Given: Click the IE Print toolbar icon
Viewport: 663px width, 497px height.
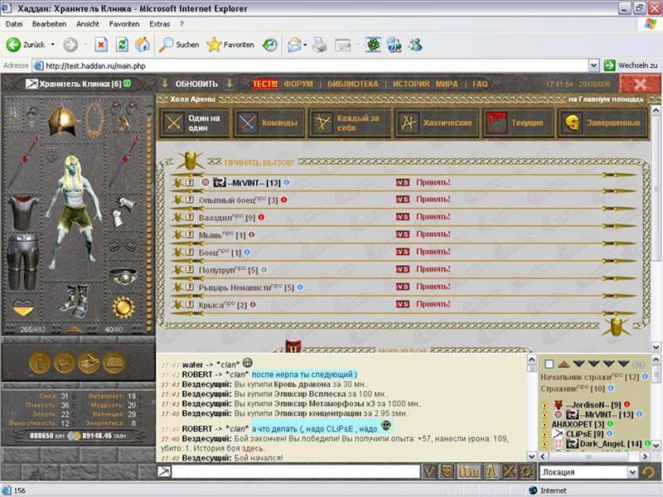Looking at the screenshot, I should (x=320, y=45).
